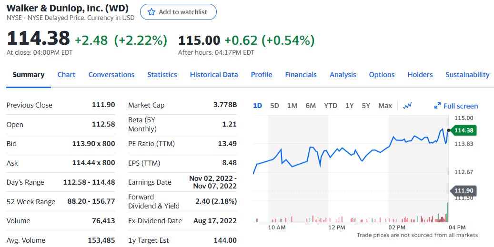
Task: Open the Financials tab
Action: [301, 75]
